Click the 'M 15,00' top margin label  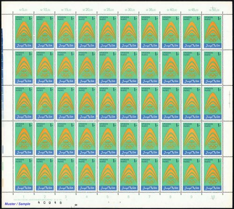[x=66, y=10]
